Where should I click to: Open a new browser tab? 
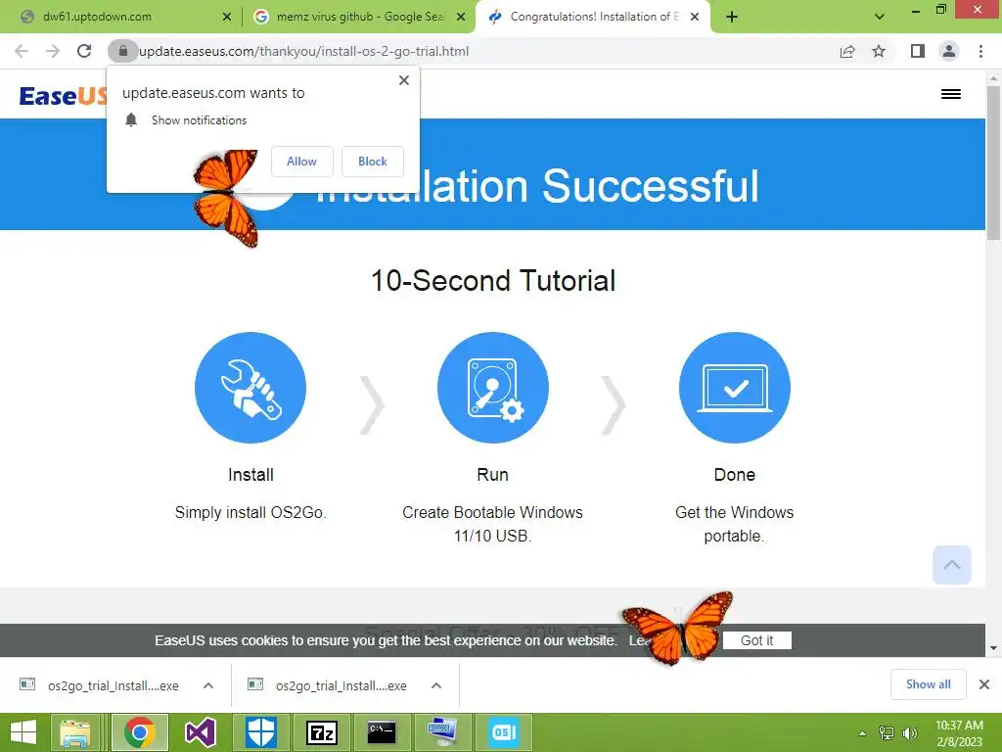click(x=732, y=17)
